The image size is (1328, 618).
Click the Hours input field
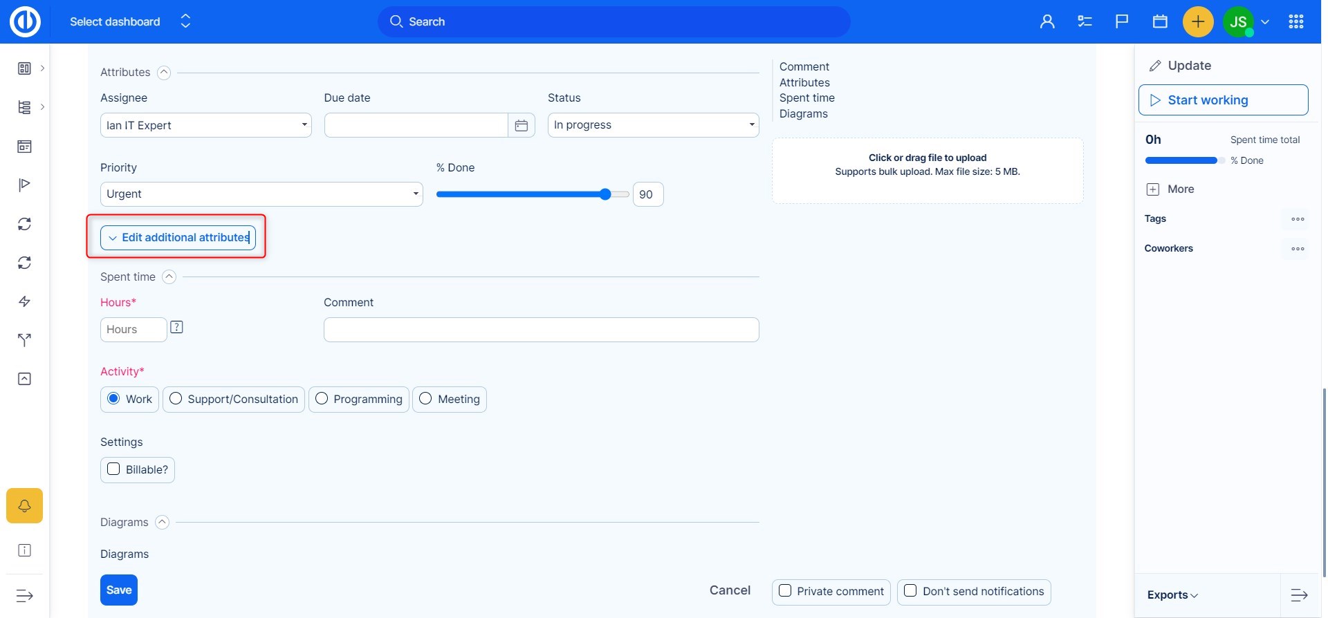[133, 330]
